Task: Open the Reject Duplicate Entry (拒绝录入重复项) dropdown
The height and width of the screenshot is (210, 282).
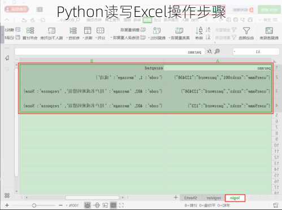Action: click(x=128, y=38)
